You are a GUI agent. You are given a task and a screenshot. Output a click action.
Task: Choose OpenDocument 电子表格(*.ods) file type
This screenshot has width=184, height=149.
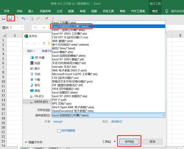pos(108,111)
